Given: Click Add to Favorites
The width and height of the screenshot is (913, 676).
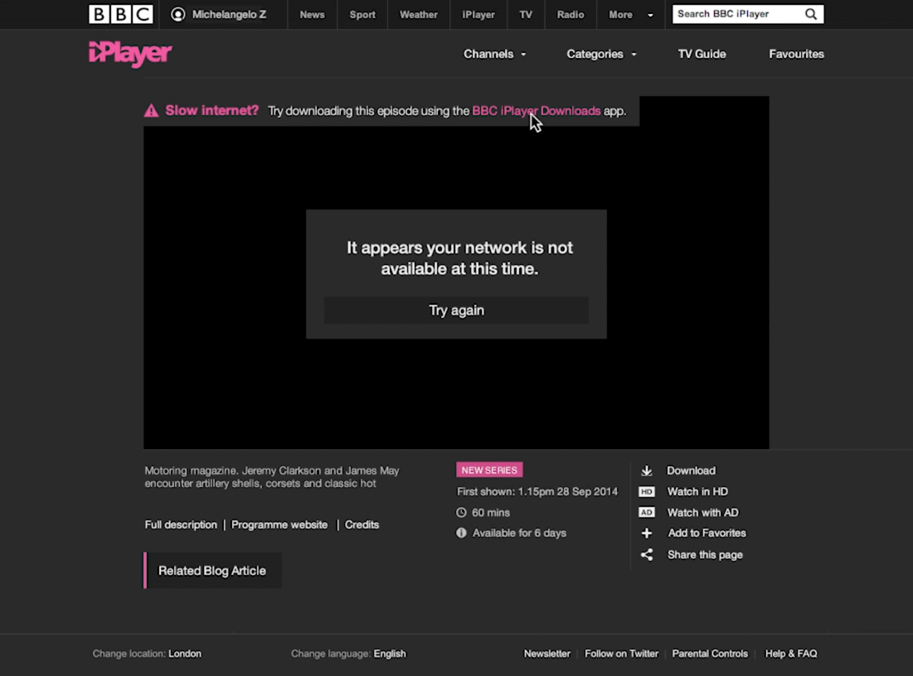Looking at the screenshot, I should [x=707, y=533].
